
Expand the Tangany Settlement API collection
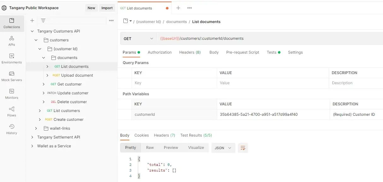32,137
